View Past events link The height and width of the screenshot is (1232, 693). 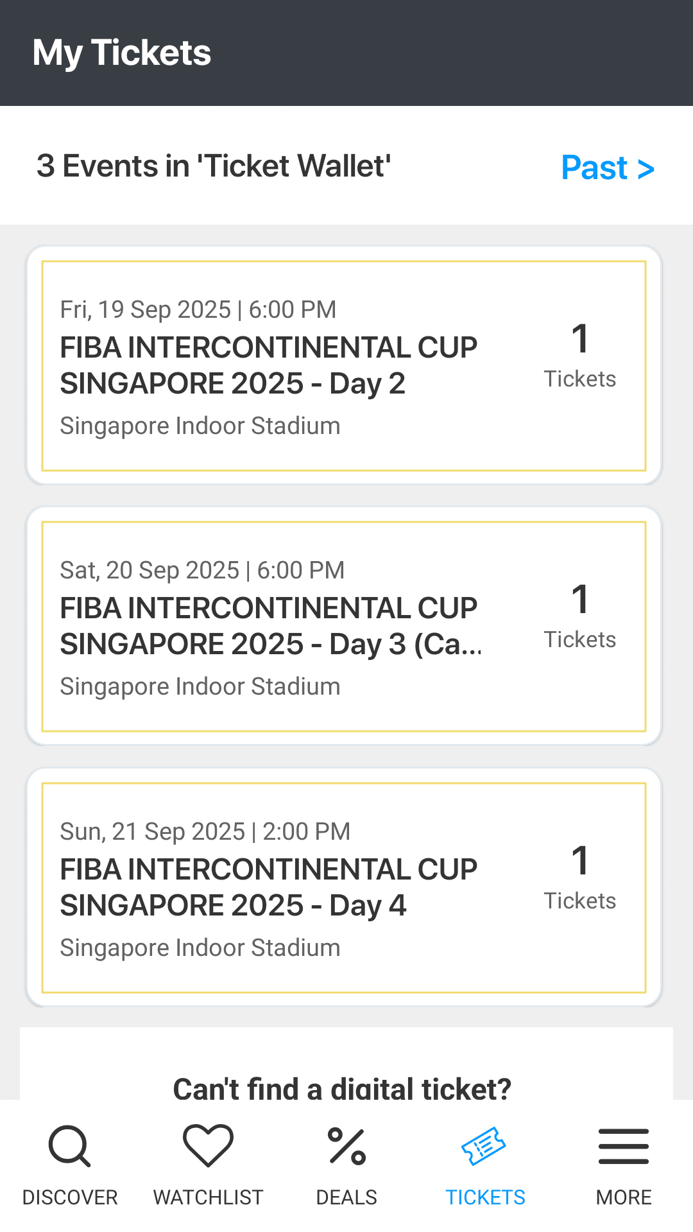(x=607, y=168)
